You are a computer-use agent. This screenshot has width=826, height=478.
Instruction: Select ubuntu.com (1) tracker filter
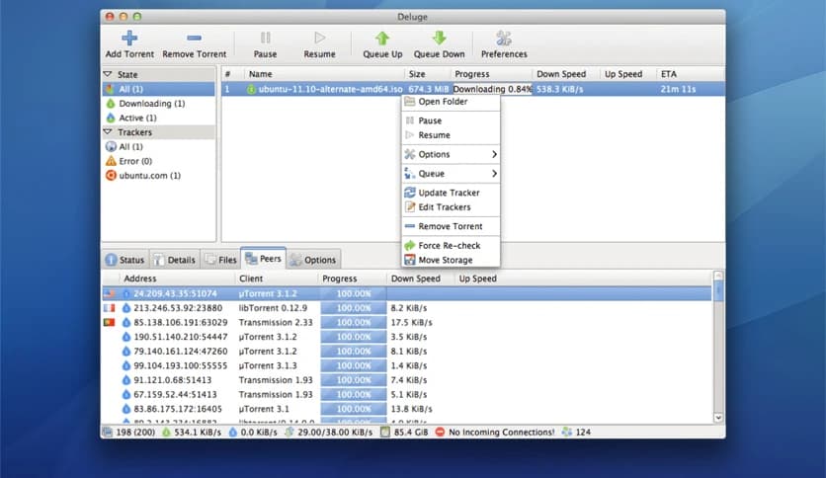(158, 176)
